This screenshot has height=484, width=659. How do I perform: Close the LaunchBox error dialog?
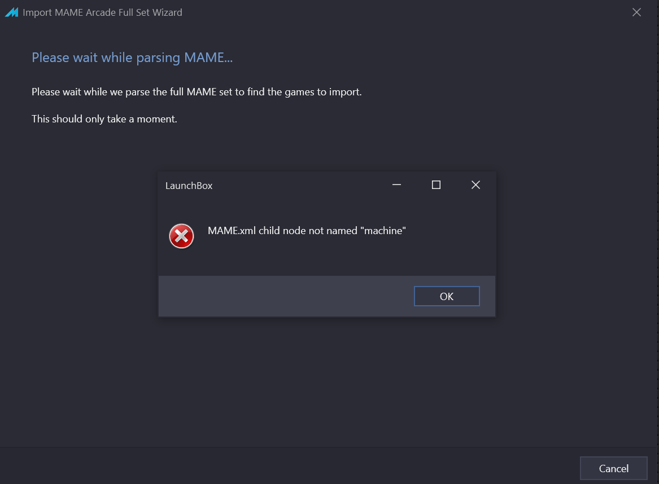475,185
